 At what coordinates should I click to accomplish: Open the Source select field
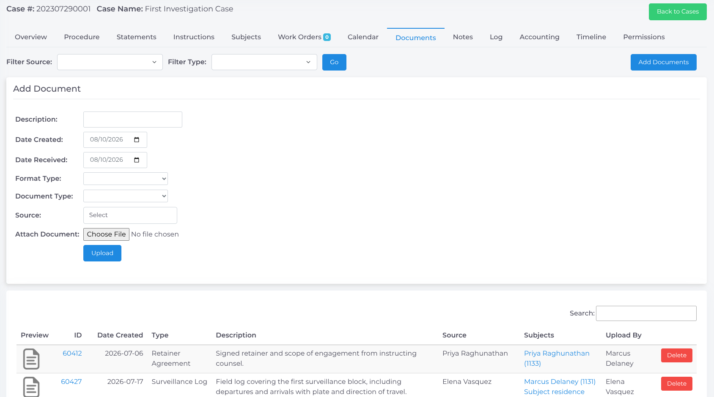[x=130, y=215]
